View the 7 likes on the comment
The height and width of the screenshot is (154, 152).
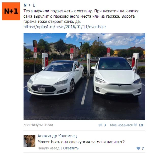coord(143,148)
